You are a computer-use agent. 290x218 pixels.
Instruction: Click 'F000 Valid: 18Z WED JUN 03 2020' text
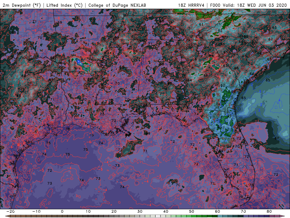[248, 5]
